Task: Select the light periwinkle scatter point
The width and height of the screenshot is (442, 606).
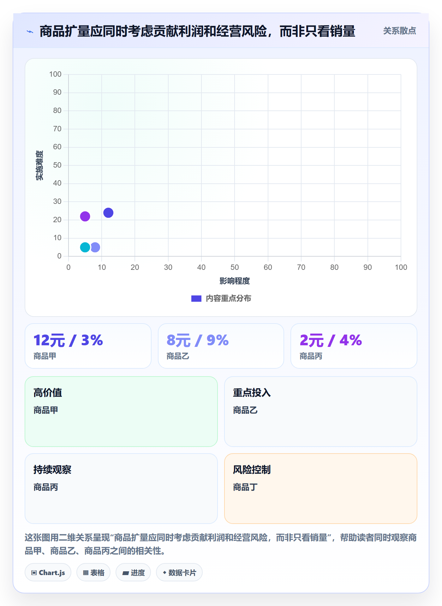Action: [95, 247]
